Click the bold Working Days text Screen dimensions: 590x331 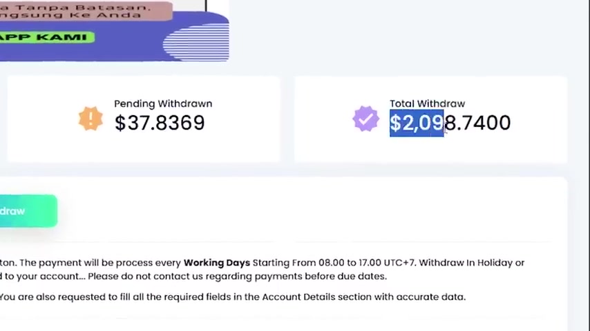tap(217, 263)
